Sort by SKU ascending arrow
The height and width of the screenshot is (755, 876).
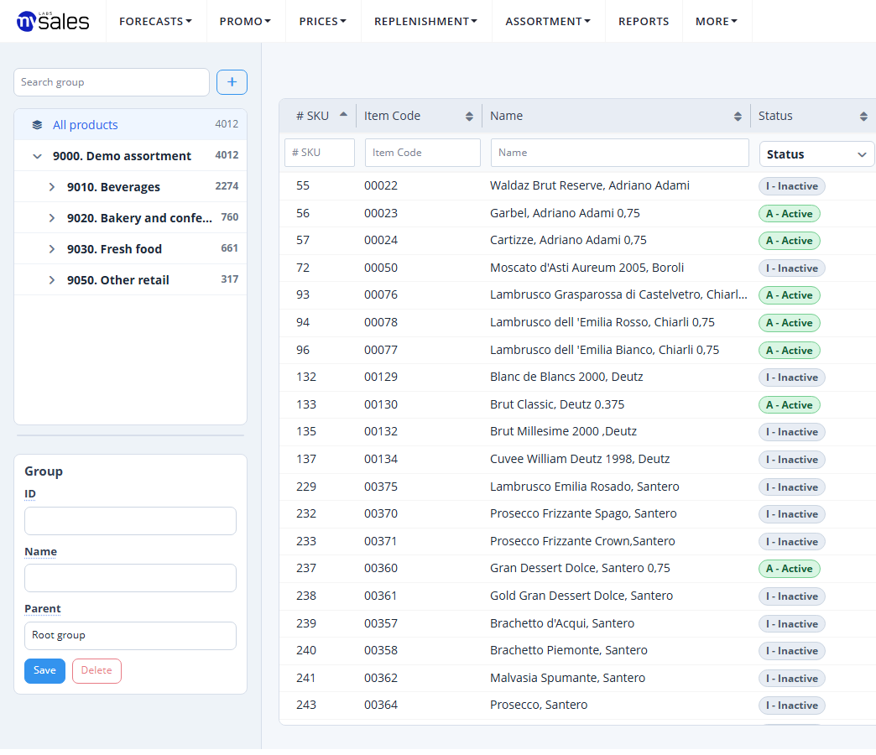[343, 114]
